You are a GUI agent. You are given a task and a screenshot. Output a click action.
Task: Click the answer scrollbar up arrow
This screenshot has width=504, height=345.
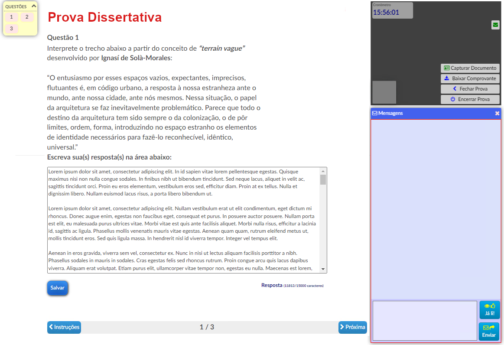(x=323, y=171)
